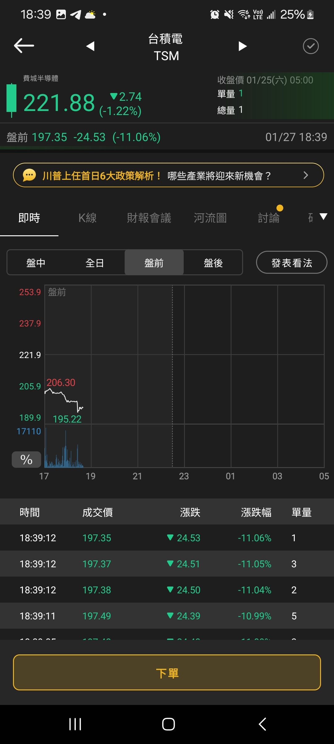Select the trade row priced 197.37
The width and height of the screenshot is (334, 744).
click(167, 564)
